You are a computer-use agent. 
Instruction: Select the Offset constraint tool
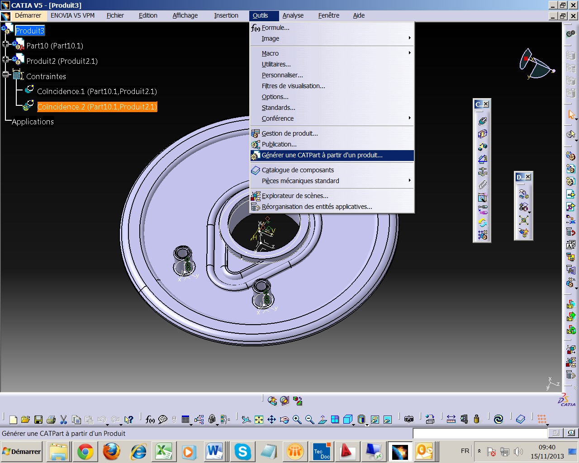tap(482, 146)
